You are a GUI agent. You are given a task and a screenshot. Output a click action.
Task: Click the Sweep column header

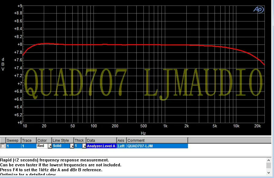coord(13,140)
